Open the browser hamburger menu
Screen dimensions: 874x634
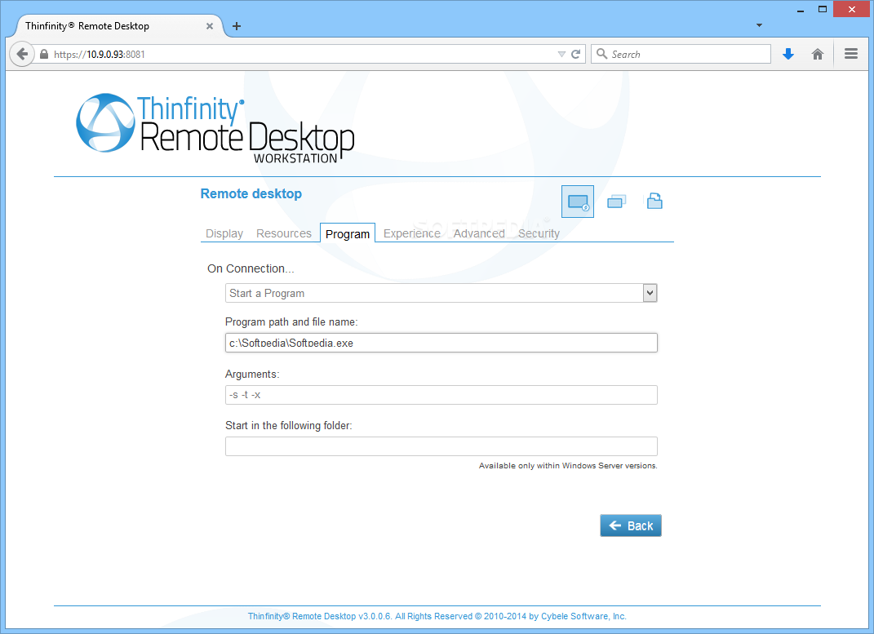pyautogui.click(x=850, y=54)
